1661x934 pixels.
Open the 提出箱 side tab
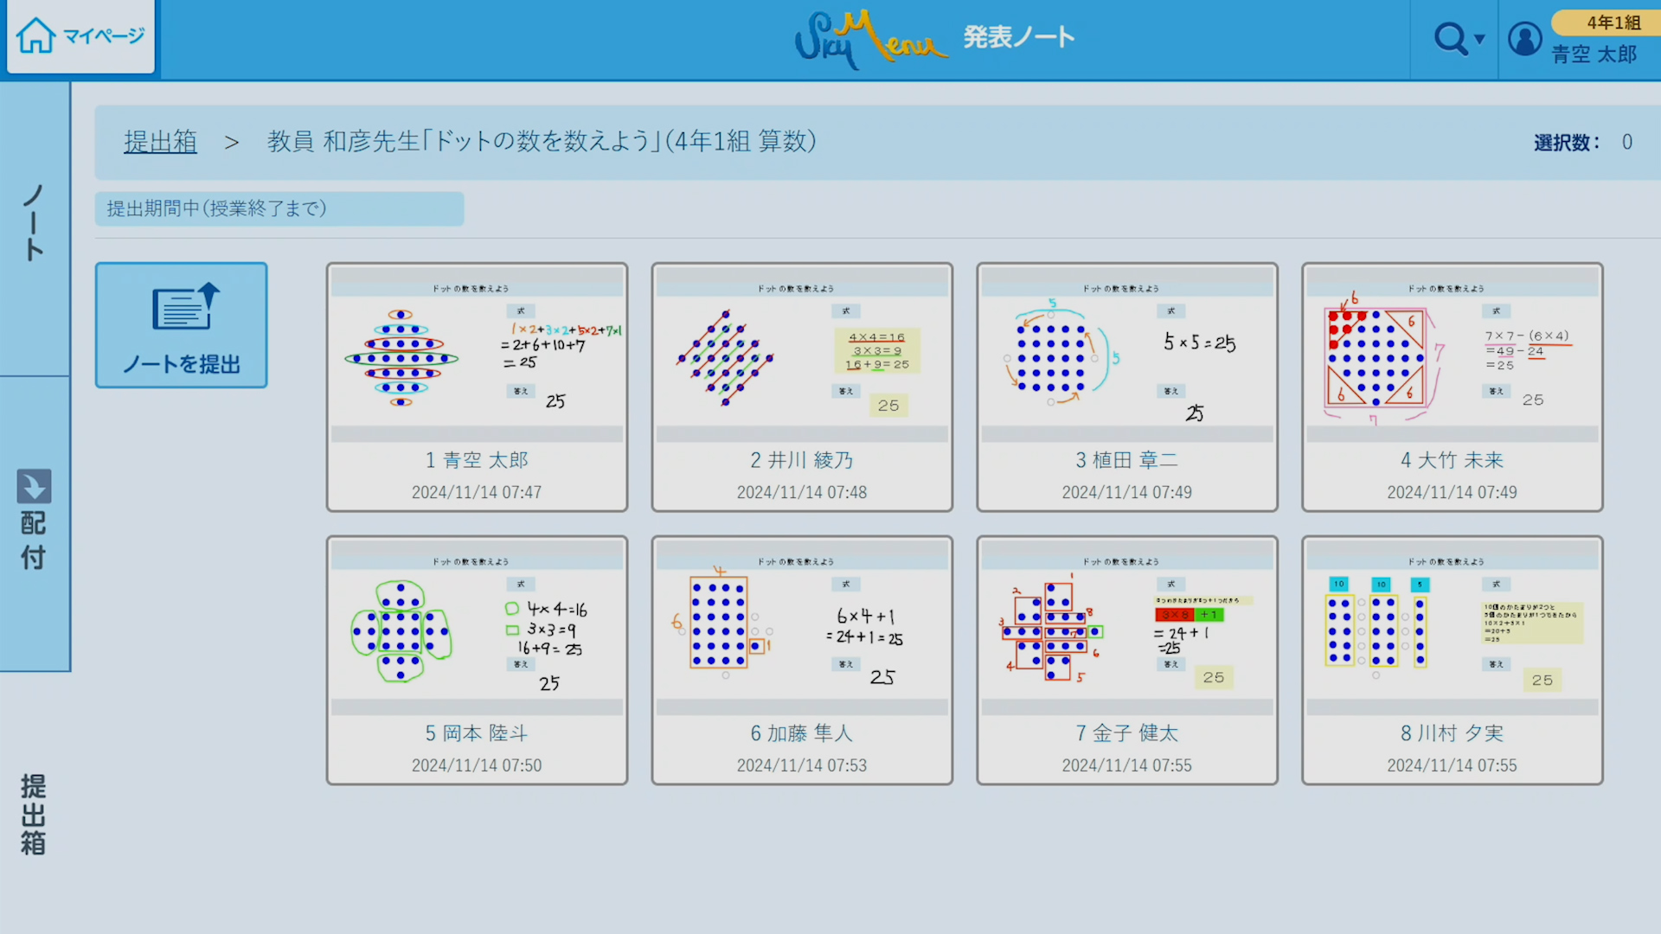(x=34, y=813)
